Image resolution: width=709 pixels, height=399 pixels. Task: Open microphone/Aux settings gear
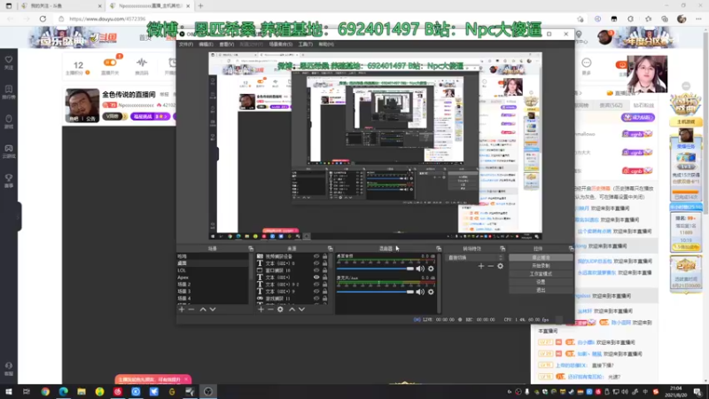pyautogui.click(x=431, y=292)
